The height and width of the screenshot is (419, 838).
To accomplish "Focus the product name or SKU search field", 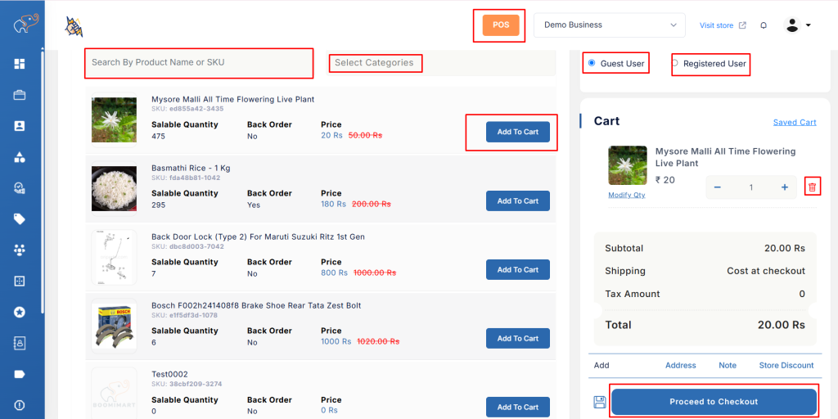I will 199,63.
